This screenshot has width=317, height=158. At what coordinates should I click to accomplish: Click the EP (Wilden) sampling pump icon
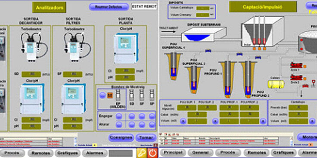point(118,95)
